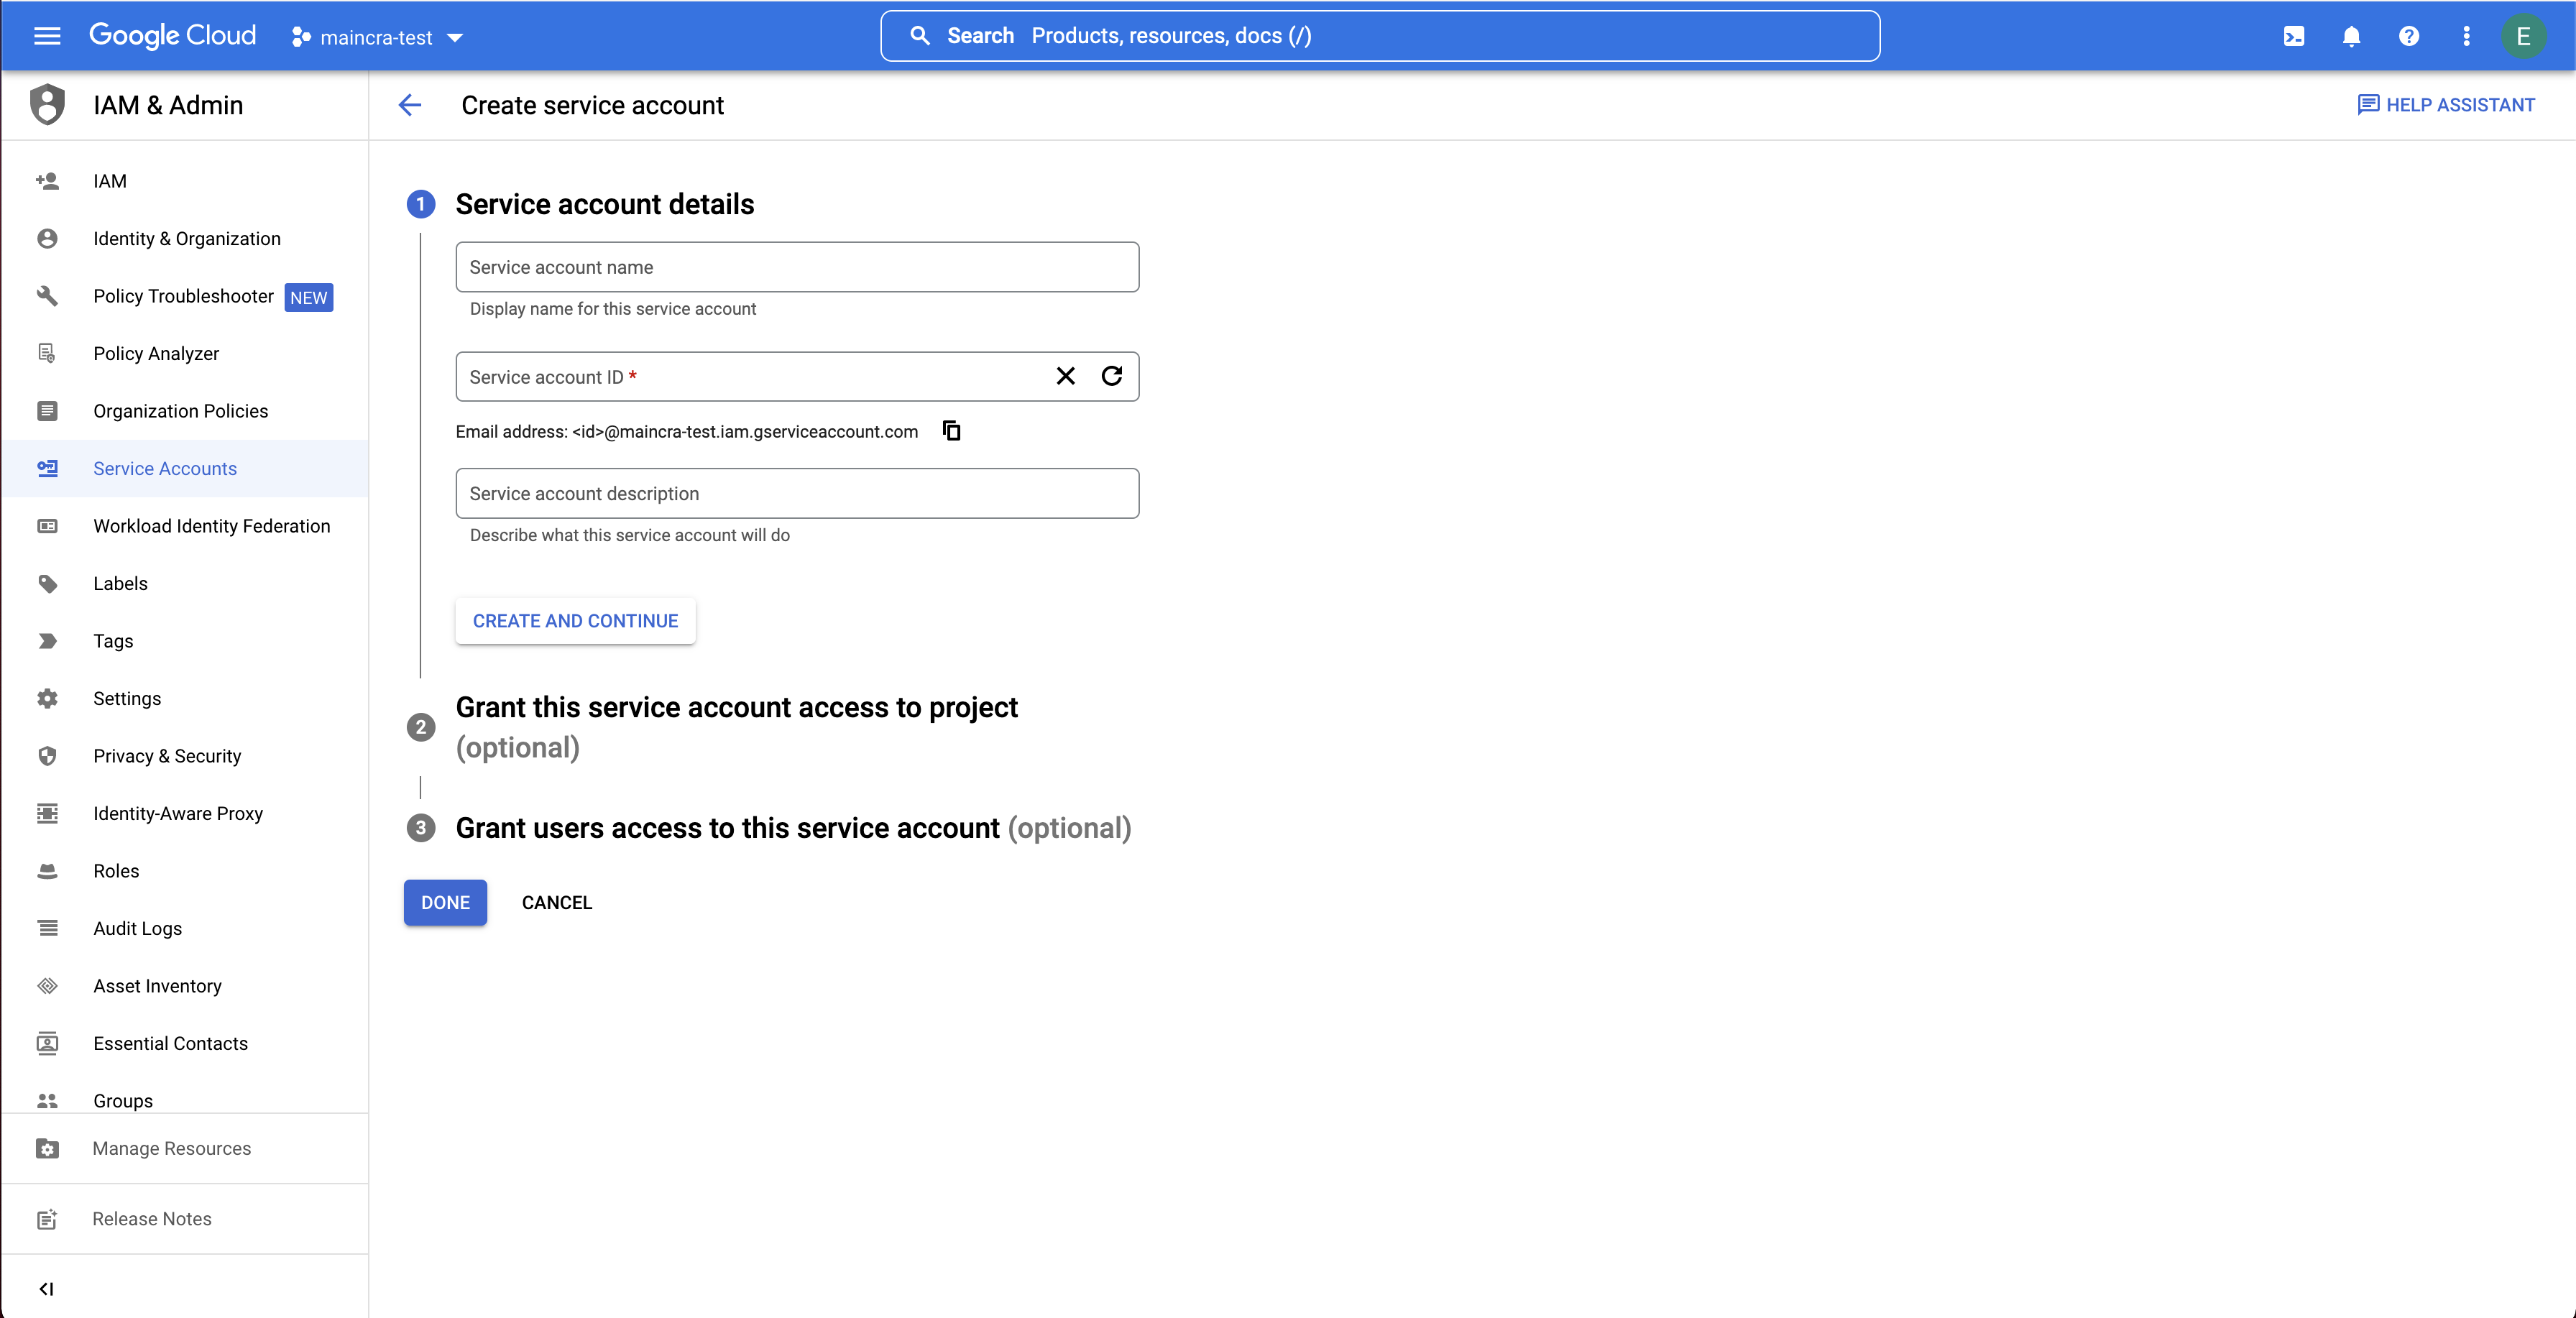This screenshot has width=2576, height=1318.
Task: Select Roles in the sidebar
Action: click(x=116, y=871)
